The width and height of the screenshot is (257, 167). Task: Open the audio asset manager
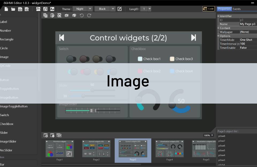pyautogui.click(x=45, y=9)
